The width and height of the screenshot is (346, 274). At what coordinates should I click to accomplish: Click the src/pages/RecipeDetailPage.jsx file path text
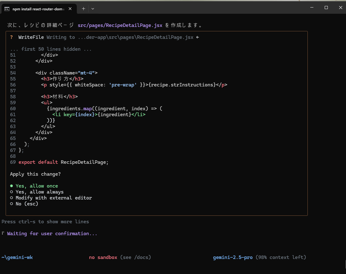[x=120, y=25]
